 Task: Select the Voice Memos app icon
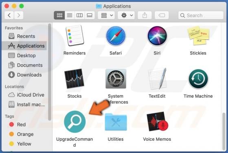click(157, 121)
